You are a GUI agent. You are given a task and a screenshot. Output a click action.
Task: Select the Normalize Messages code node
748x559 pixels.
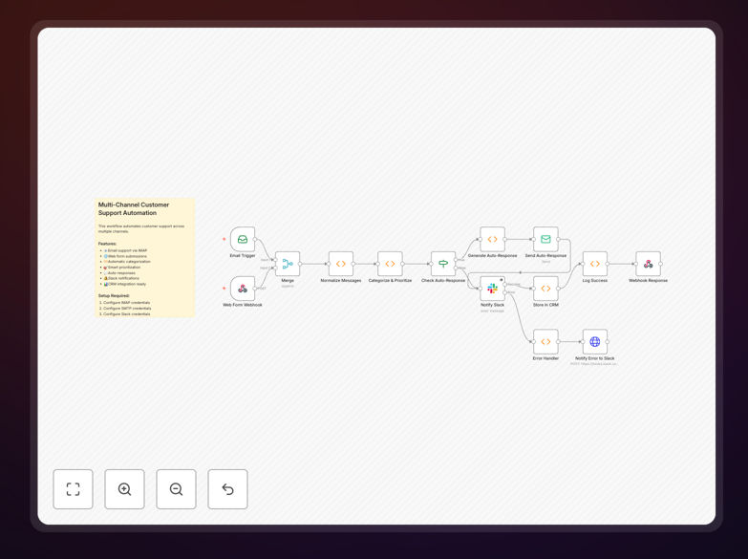pos(341,264)
